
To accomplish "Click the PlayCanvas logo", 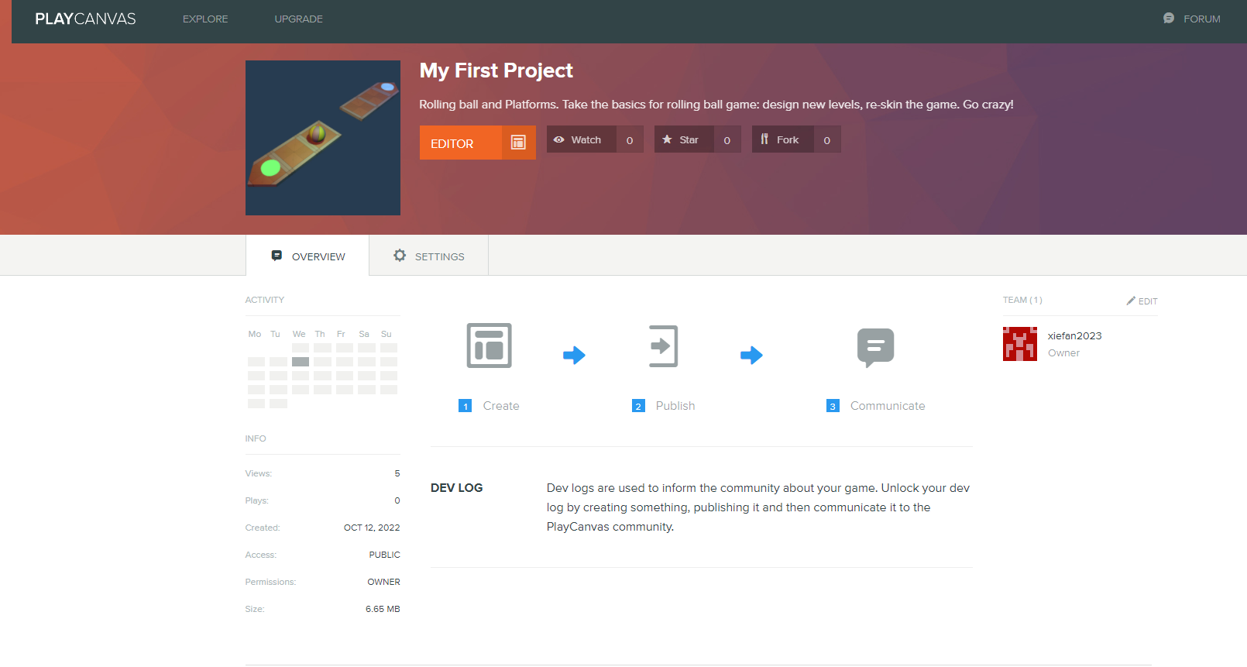I will coord(85,19).
